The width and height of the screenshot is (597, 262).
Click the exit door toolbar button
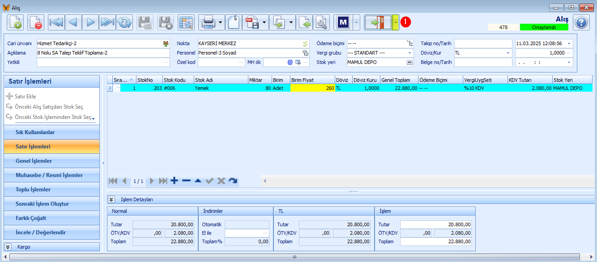[378, 22]
